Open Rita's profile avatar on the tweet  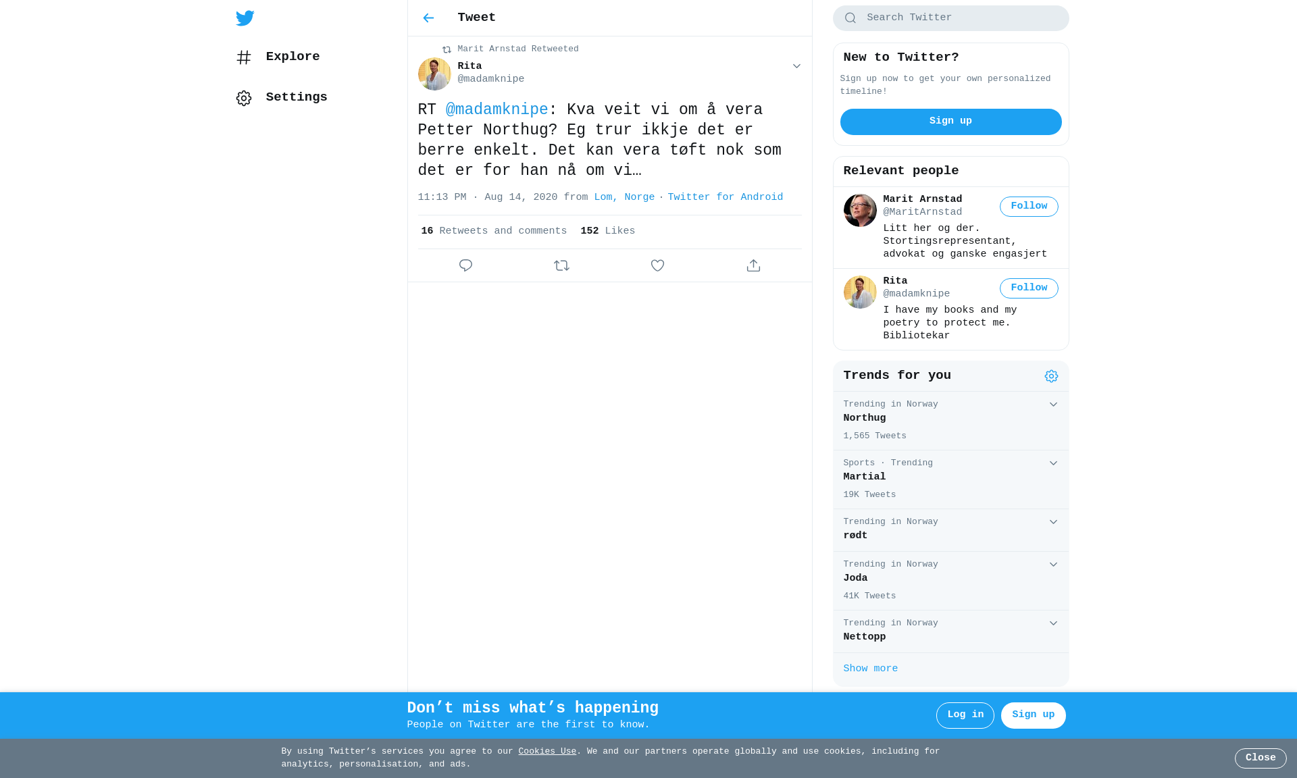click(x=434, y=74)
